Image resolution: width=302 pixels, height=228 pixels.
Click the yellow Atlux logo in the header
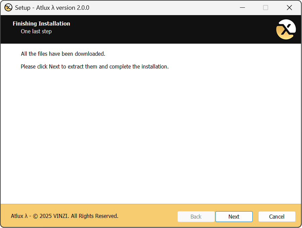pyautogui.click(x=286, y=30)
